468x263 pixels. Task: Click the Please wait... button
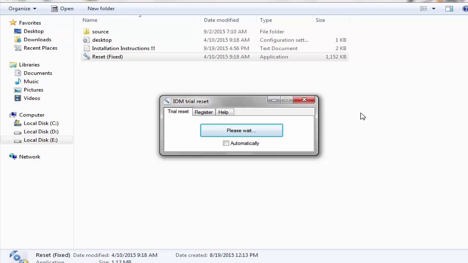[x=241, y=130]
